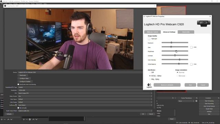Open the Device Info tab

(186, 32)
